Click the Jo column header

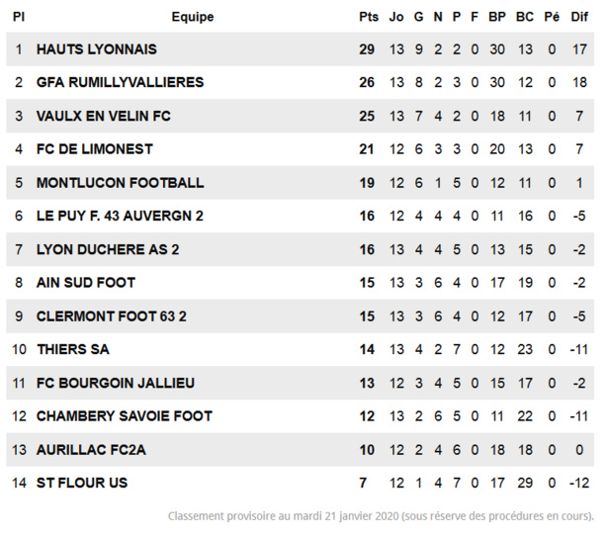[396, 17]
